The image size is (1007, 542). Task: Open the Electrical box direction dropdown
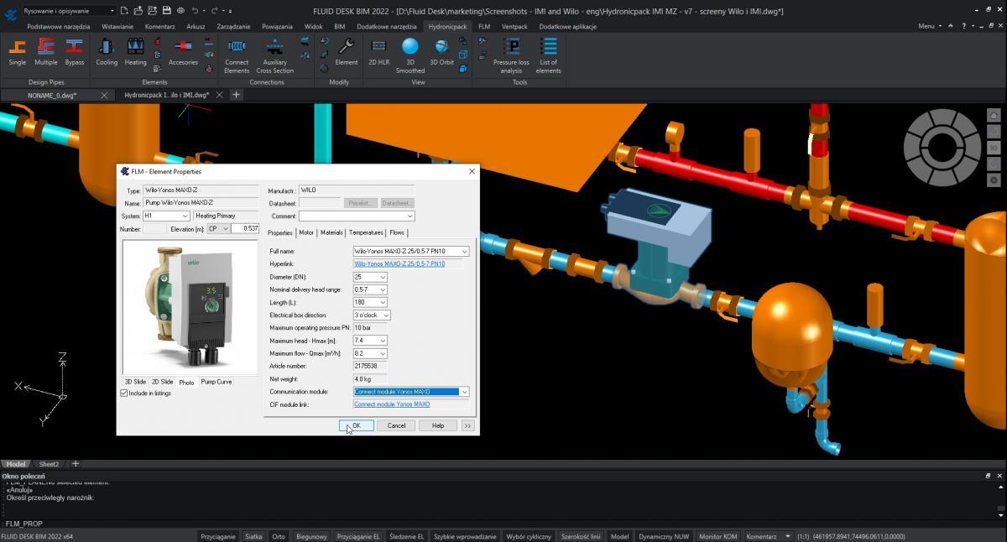[x=386, y=315]
